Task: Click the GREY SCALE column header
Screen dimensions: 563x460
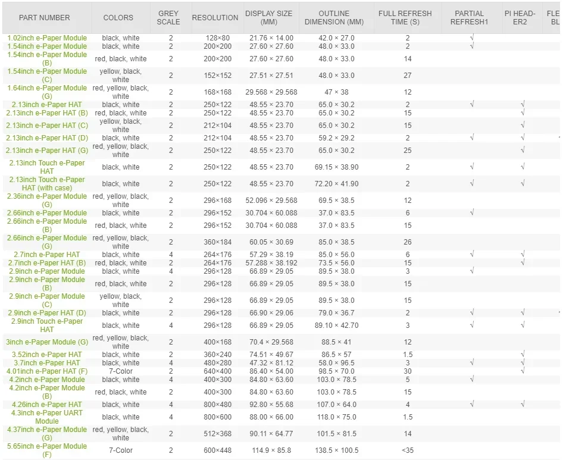Action: pyautogui.click(x=168, y=18)
